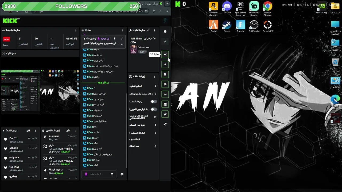Viewport: 342px width, 192px height.
Task: Open profile avatar in Kick dashboard header
Action: tap(165, 21)
